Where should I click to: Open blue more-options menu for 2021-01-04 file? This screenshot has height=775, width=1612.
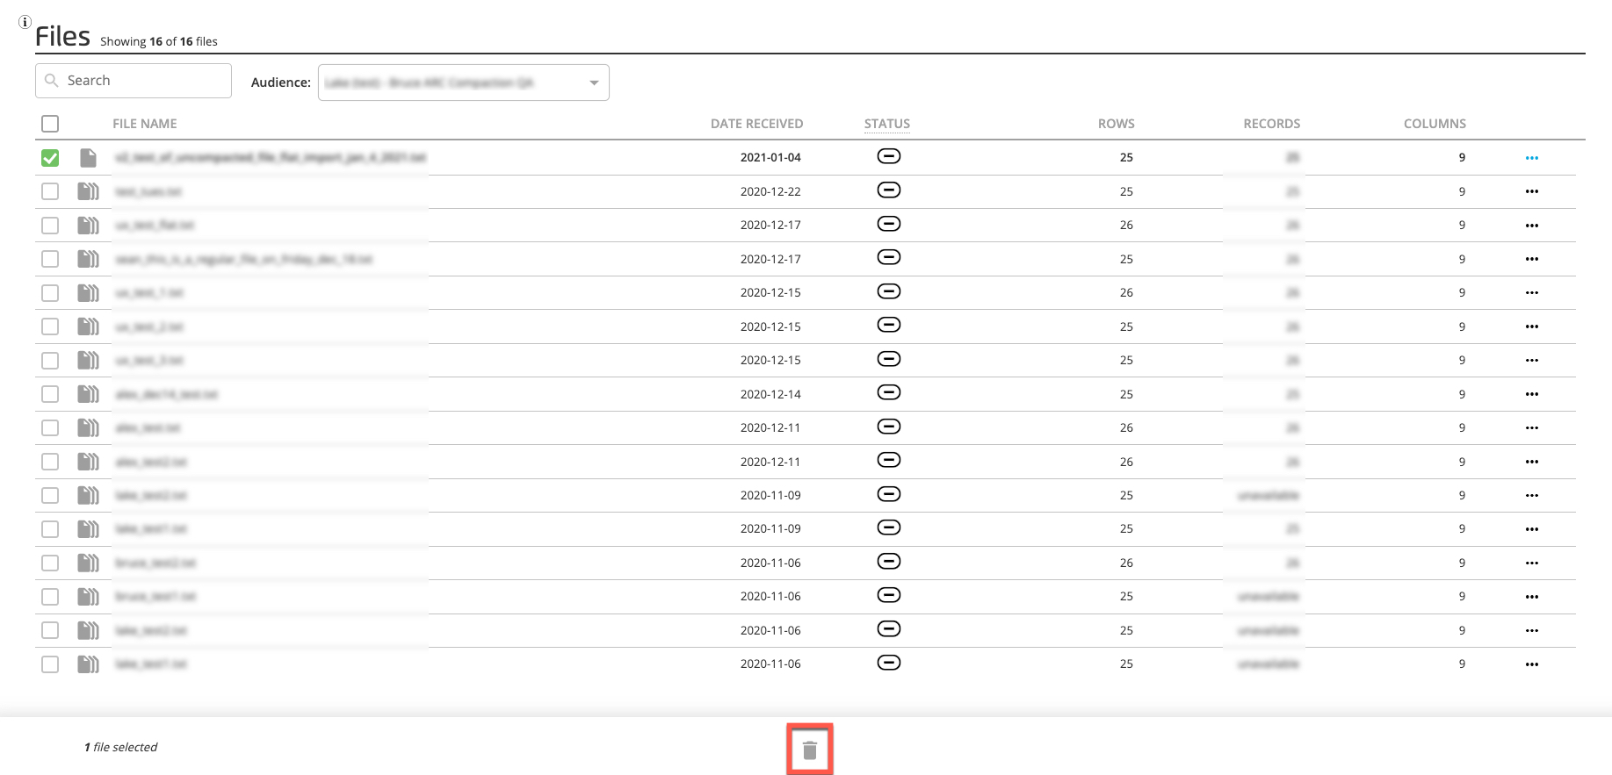click(1532, 158)
